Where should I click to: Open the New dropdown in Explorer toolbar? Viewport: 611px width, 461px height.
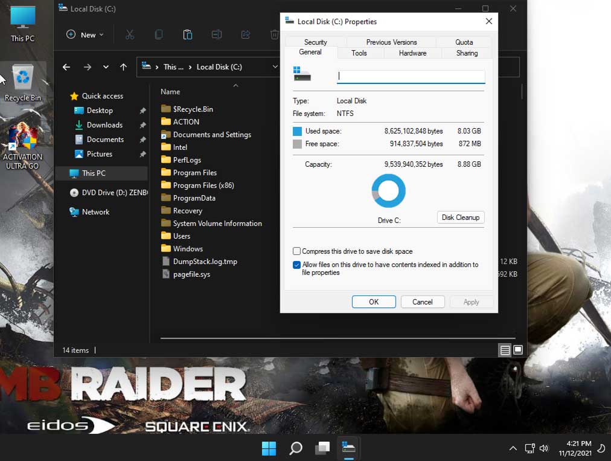pyautogui.click(x=85, y=34)
